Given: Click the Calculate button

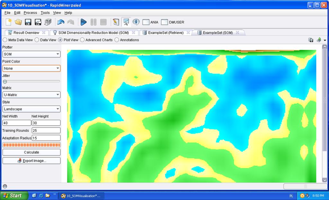Looking at the screenshot, I should 31,152.
